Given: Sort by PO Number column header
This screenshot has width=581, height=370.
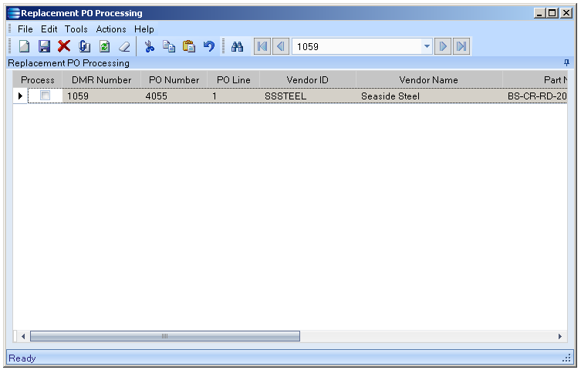Looking at the screenshot, I should [174, 80].
